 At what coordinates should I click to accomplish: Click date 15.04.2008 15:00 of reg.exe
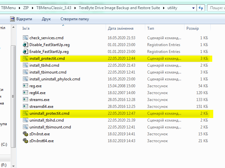121,86
